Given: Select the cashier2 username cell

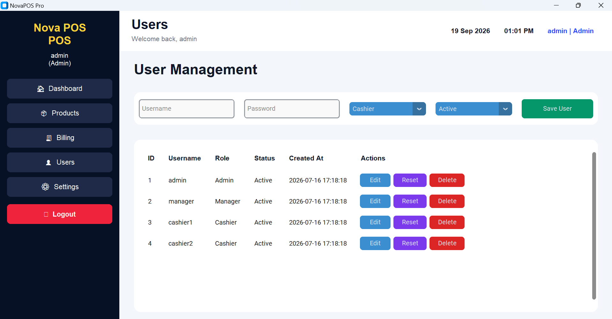Looking at the screenshot, I should [181, 243].
